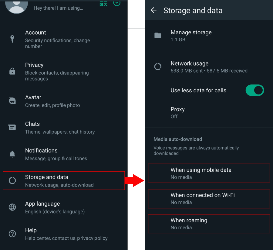Open Storage and data settings entry
Image resolution: width=273 pixels, height=250 pixels.
64,181
